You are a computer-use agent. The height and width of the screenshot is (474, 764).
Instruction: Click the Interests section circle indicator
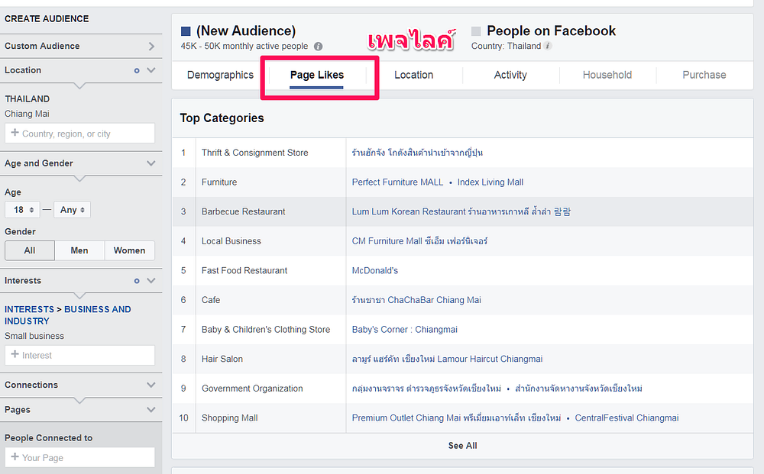coord(137,281)
